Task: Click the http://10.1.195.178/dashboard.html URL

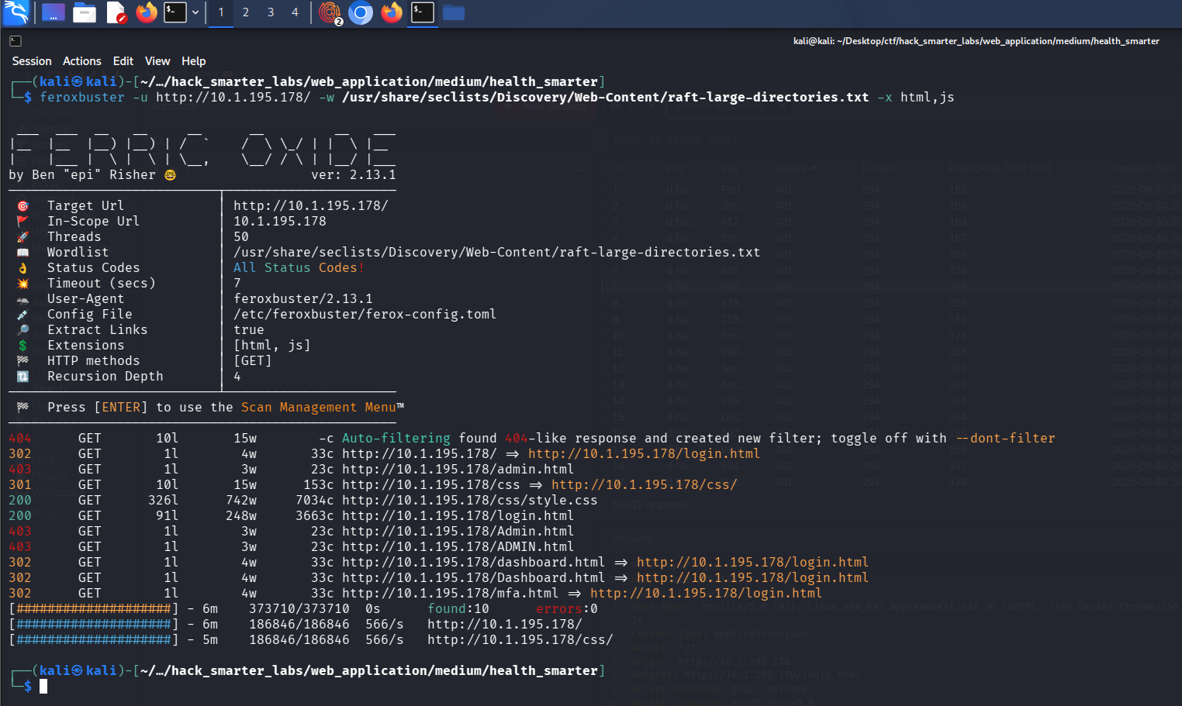Action: [x=474, y=562]
